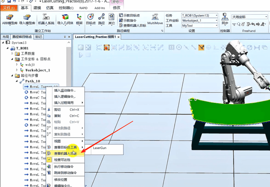Open the 大地坐标 coordinate system dropdown
The image size is (270, 187).
250,17
